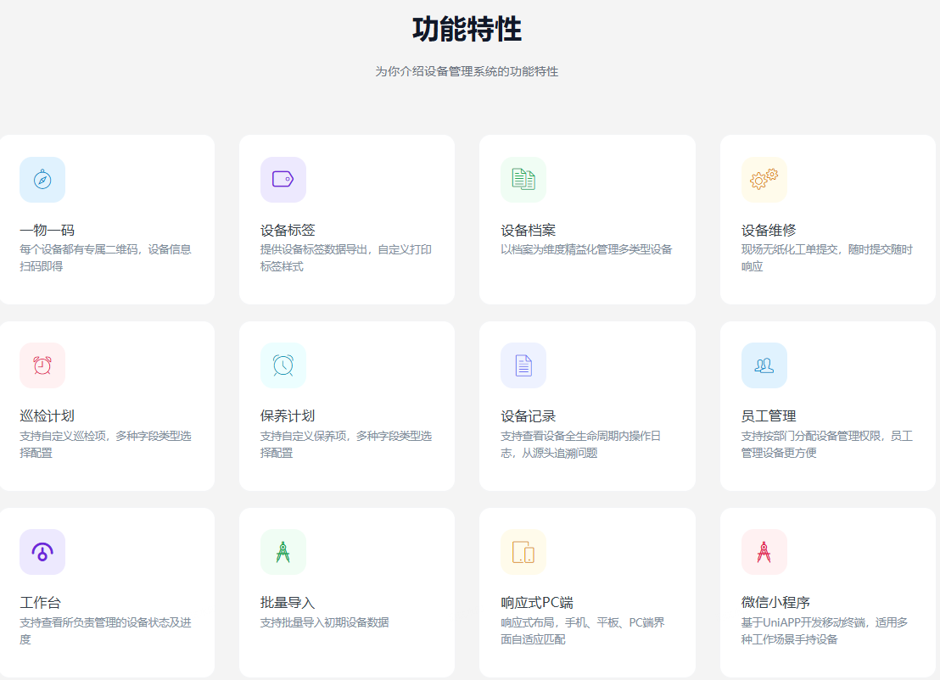Viewport: 940px width, 680px height.
Task: Click the compass icon for 一物一码
Action: [42, 180]
